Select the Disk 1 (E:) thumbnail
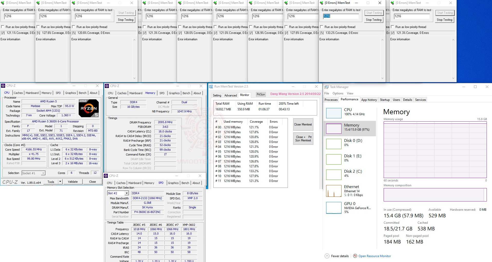The width and height of the screenshot is (492, 262). pyautogui.click(x=334, y=159)
